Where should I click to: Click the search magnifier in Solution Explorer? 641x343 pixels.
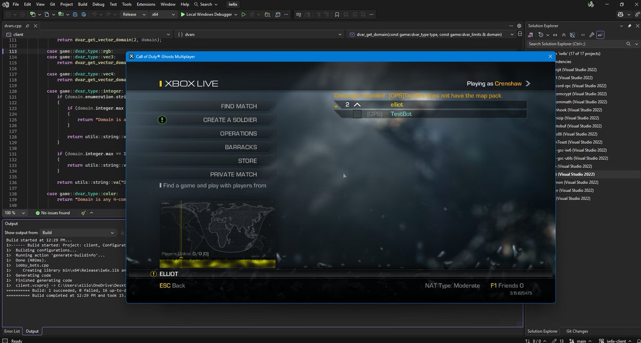[628, 44]
